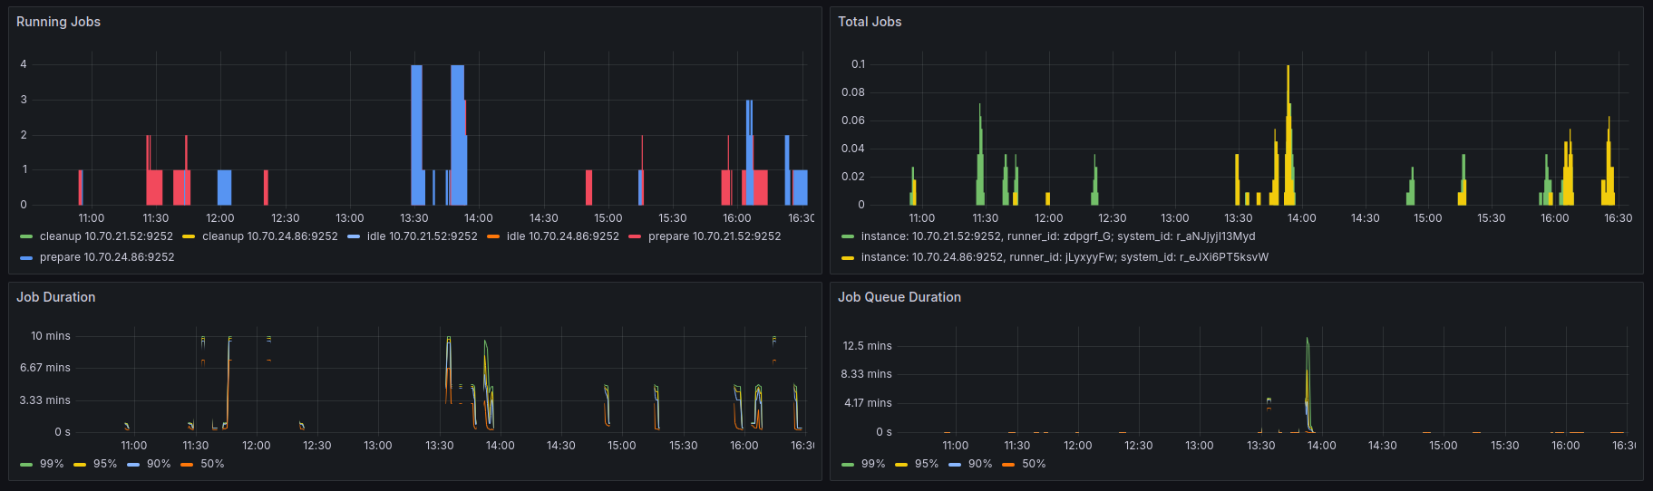Click the 0.08 y-axis label in Total Jobs
The height and width of the screenshot is (491, 1653).
[x=853, y=92]
